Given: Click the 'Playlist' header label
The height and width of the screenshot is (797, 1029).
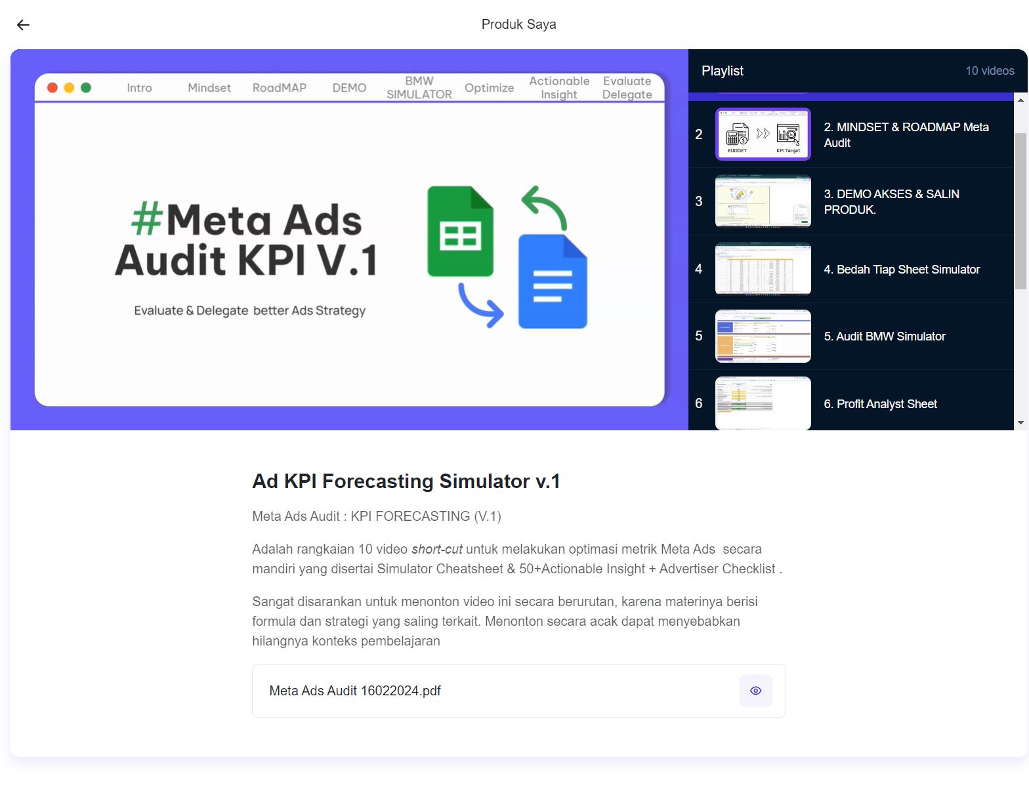Looking at the screenshot, I should point(723,71).
